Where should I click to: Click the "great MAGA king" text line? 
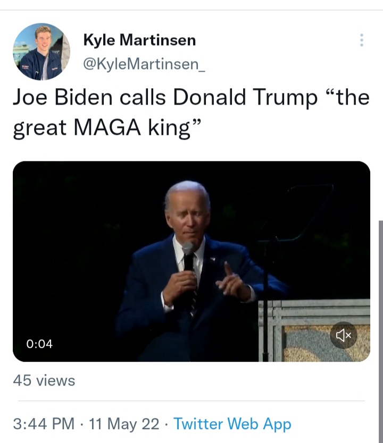tap(107, 127)
